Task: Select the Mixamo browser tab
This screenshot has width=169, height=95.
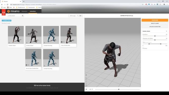Action: (11, 2)
